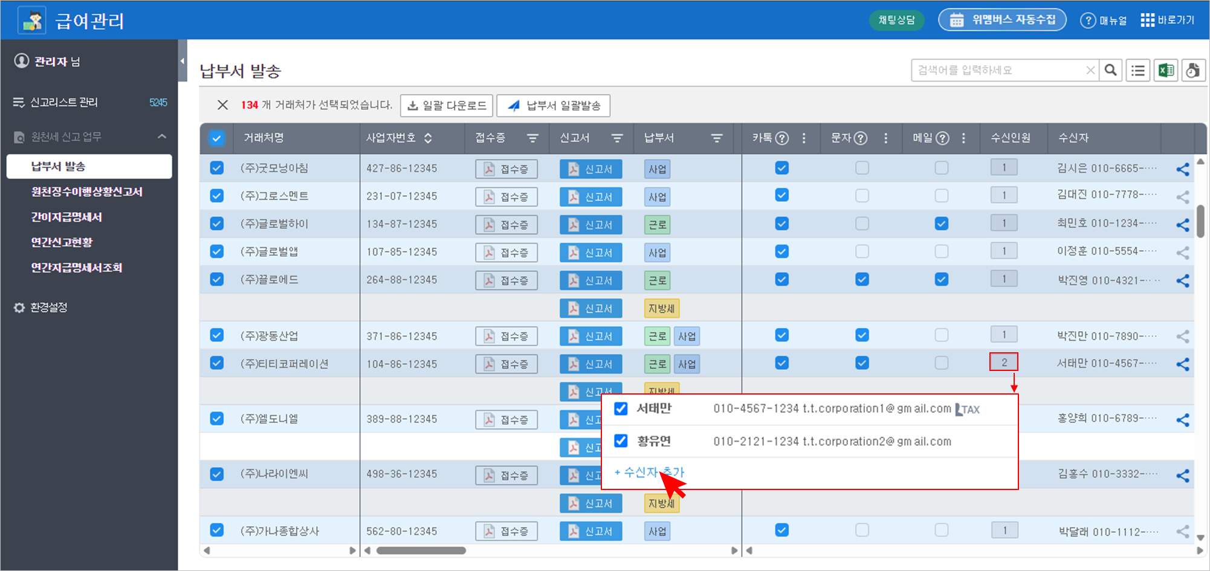The image size is (1210, 571).
Task: Click the share icon for 박달래 row
Action: pyautogui.click(x=1183, y=532)
